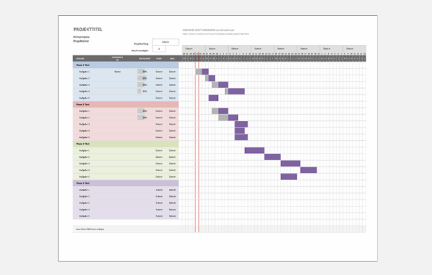The height and width of the screenshot is (275, 432).
Task: Click the Gantt bar for Phase 3 Aufgabe 1
Action: click(x=254, y=151)
